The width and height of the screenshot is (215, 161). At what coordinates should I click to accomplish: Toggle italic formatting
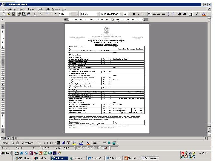139,14
